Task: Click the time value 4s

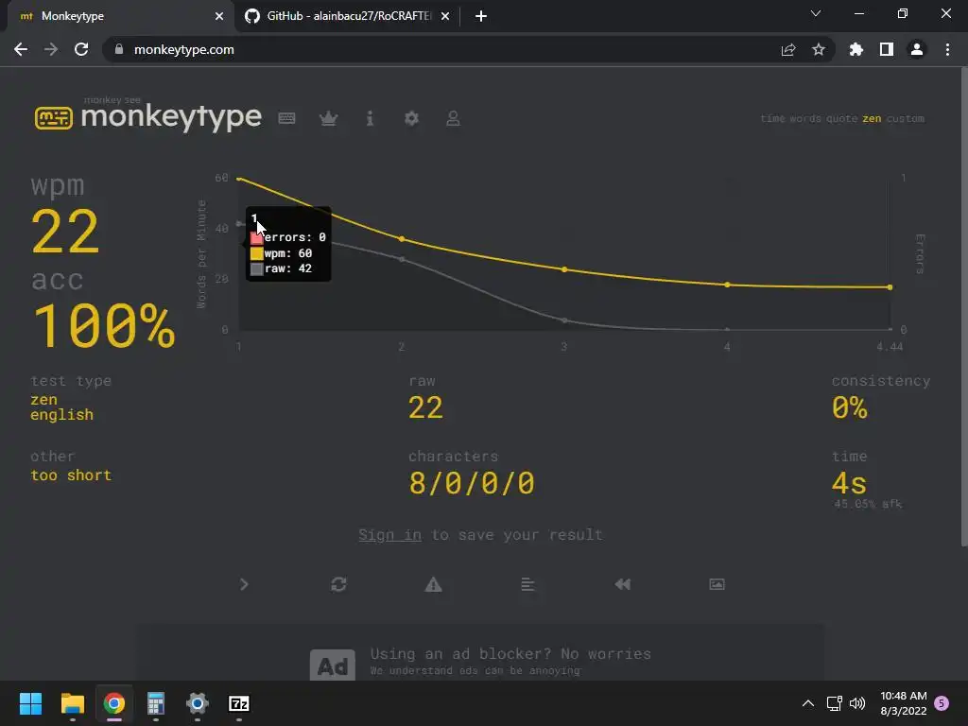Action: pos(849,483)
